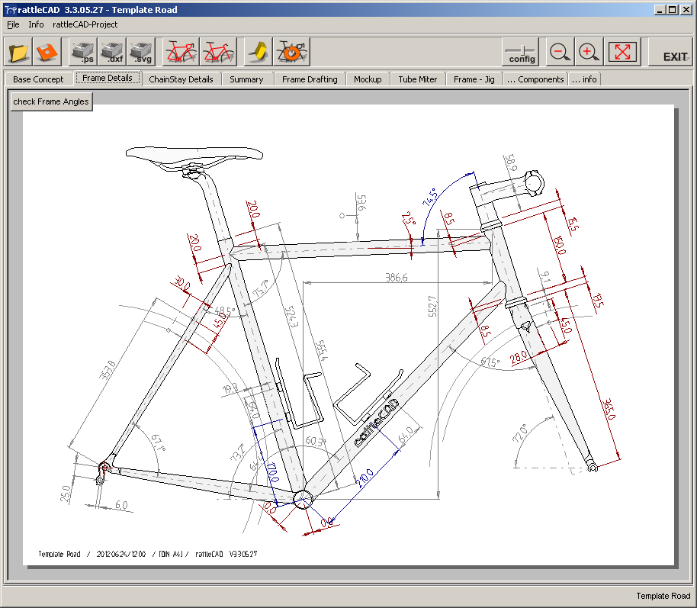Export the drawing as .dxf

[112, 52]
